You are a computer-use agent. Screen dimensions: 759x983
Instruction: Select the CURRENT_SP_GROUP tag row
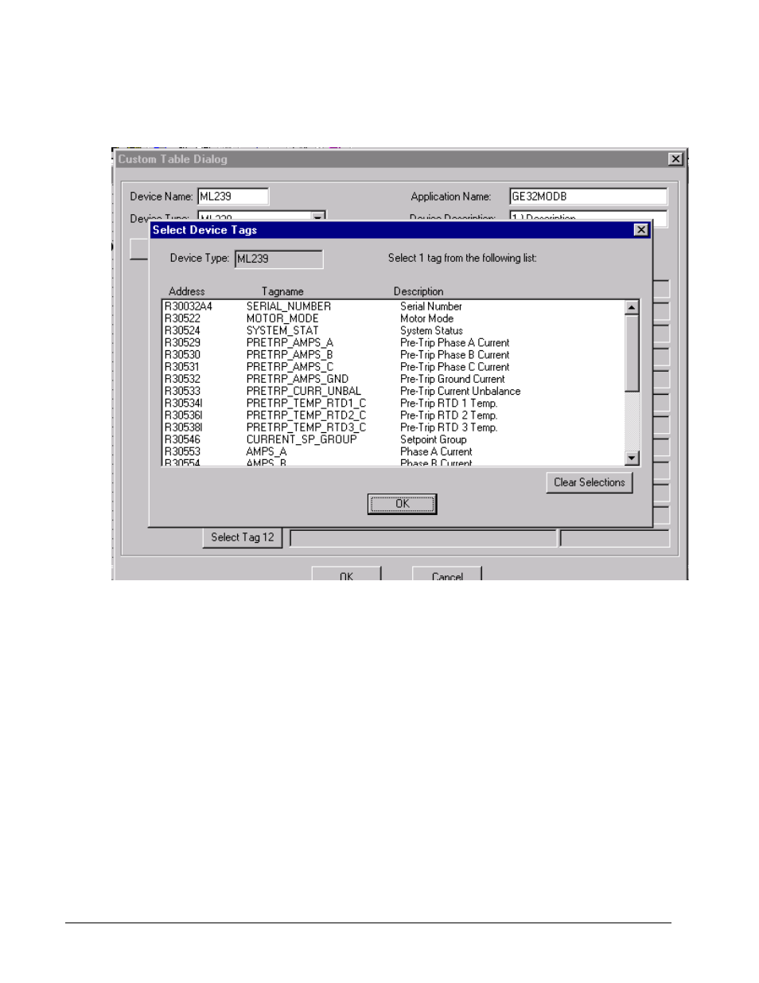393,439
